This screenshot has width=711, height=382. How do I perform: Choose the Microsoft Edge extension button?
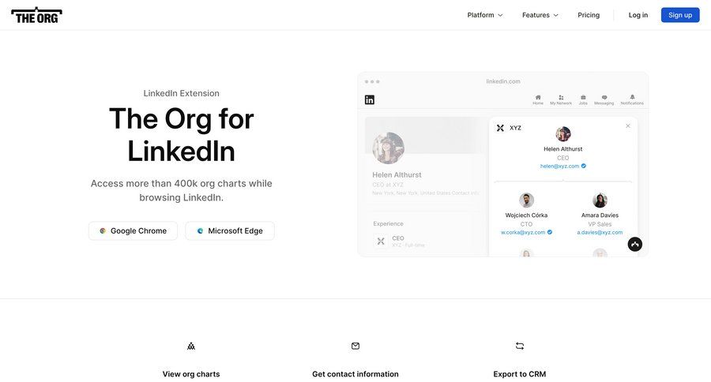tap(230, 231)
